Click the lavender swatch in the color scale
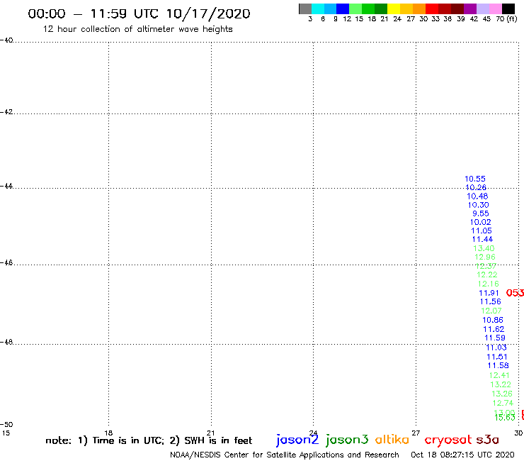The height and width of the screenshot is (461, 524). click(483, 9)
